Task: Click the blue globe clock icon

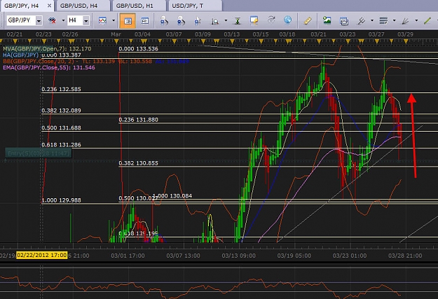Action: point(288,20)
